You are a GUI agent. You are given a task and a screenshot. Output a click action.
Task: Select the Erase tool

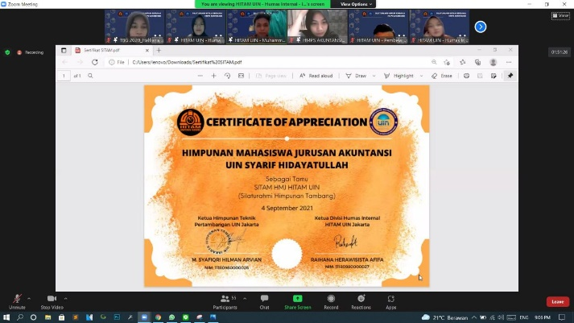click(442, 76)
